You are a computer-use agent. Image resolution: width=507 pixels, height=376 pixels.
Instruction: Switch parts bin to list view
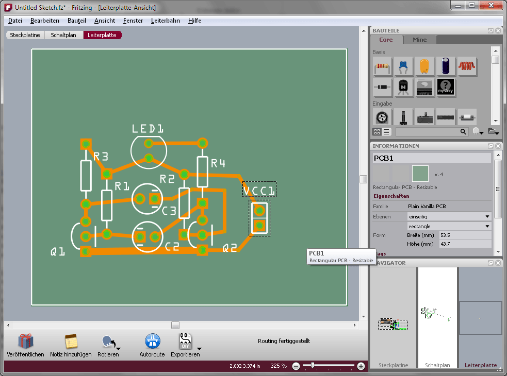386,132
